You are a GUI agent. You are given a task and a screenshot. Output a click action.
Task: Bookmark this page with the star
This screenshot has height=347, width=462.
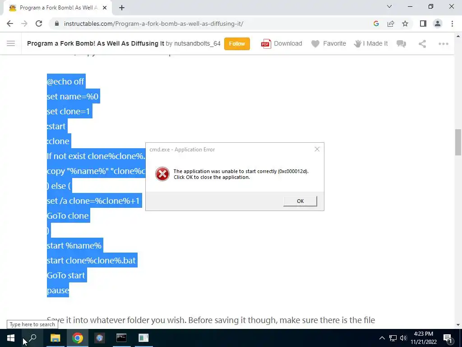tap(405, 23)
